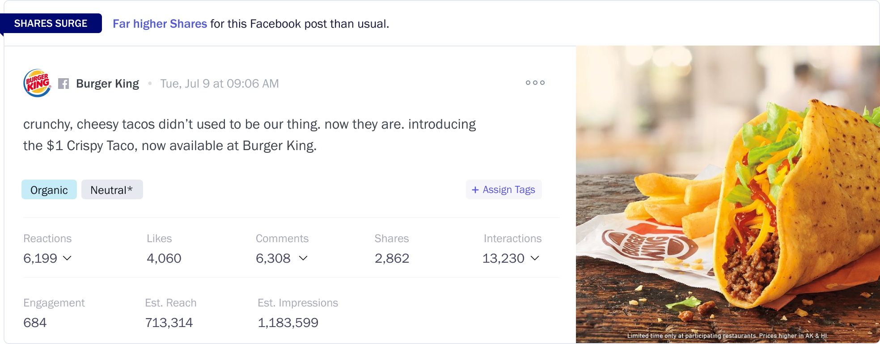The image size is (880, 344).
Task: Click the Likes count 4,060
Action: point(164,258)
